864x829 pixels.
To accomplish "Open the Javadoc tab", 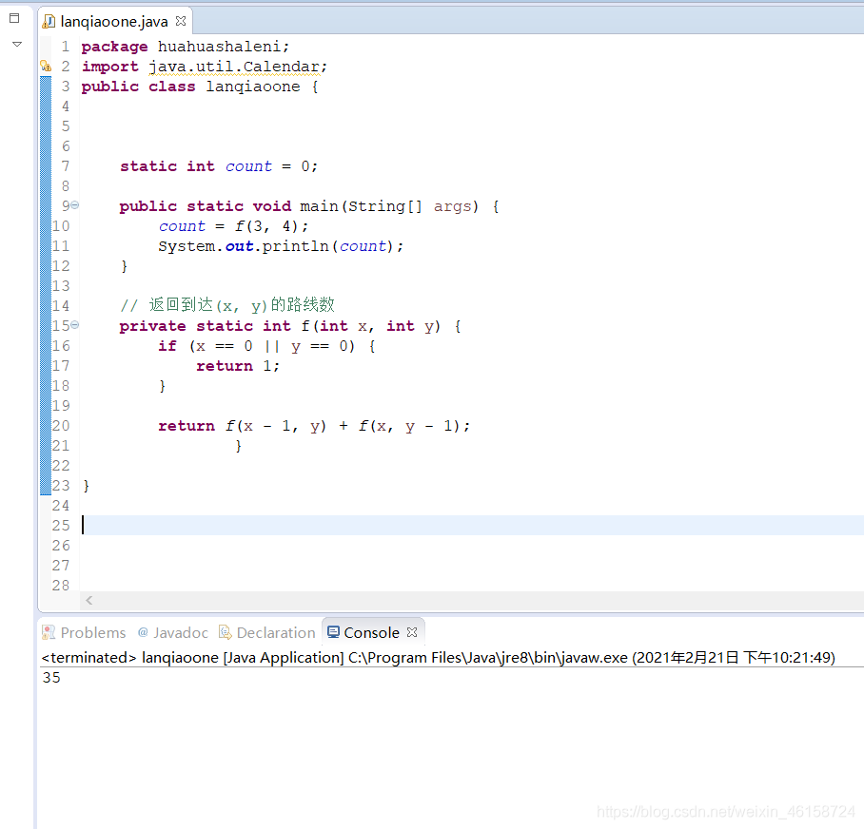I will 172,632.
